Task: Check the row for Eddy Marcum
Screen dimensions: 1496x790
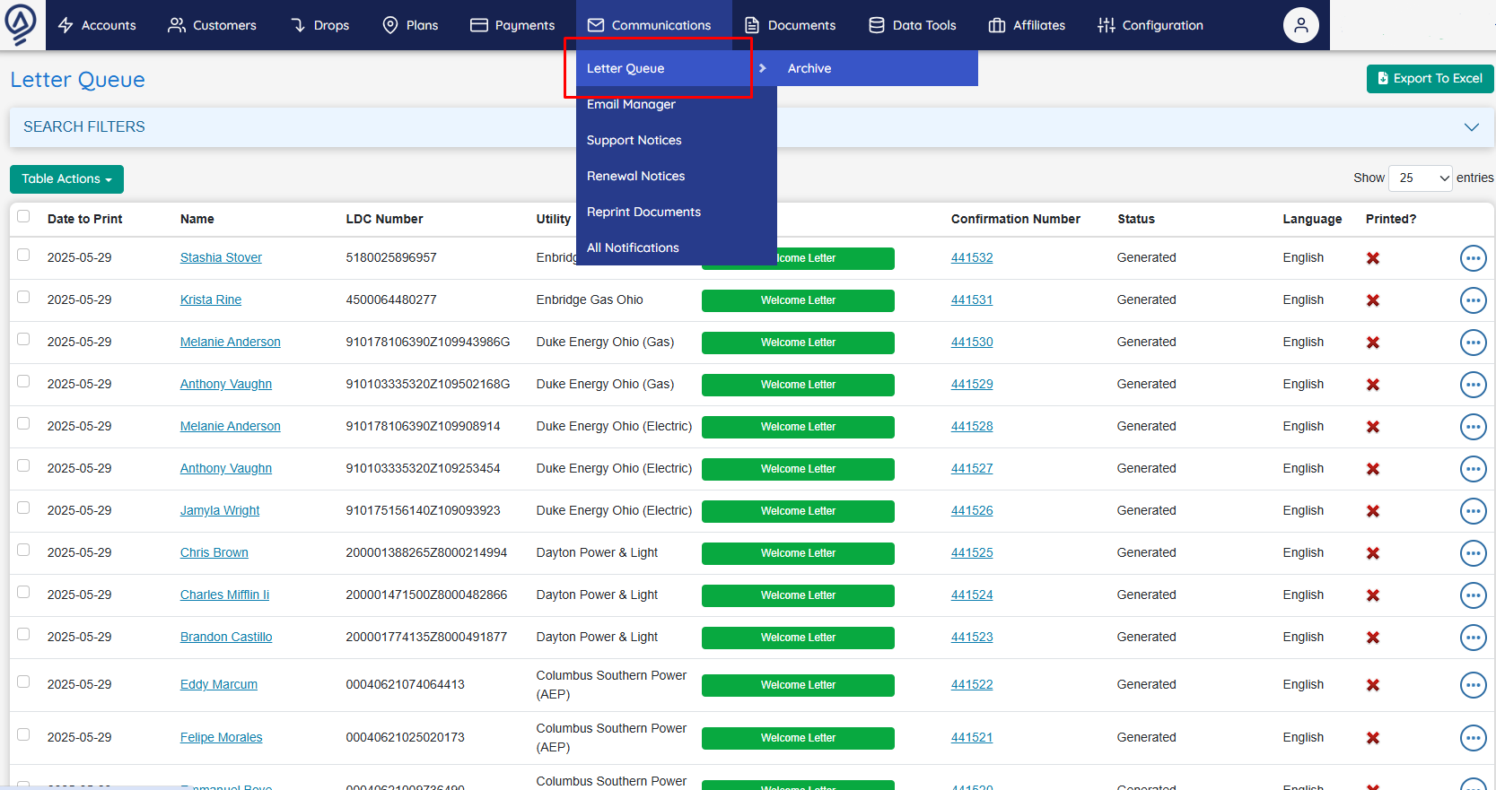Action: coord(23,681)
